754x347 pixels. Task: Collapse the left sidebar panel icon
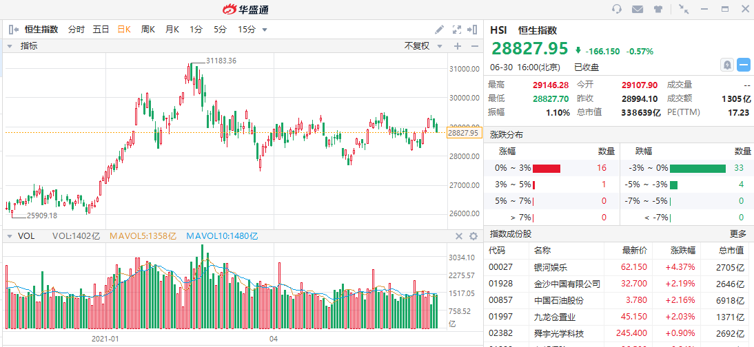point(13,30)
